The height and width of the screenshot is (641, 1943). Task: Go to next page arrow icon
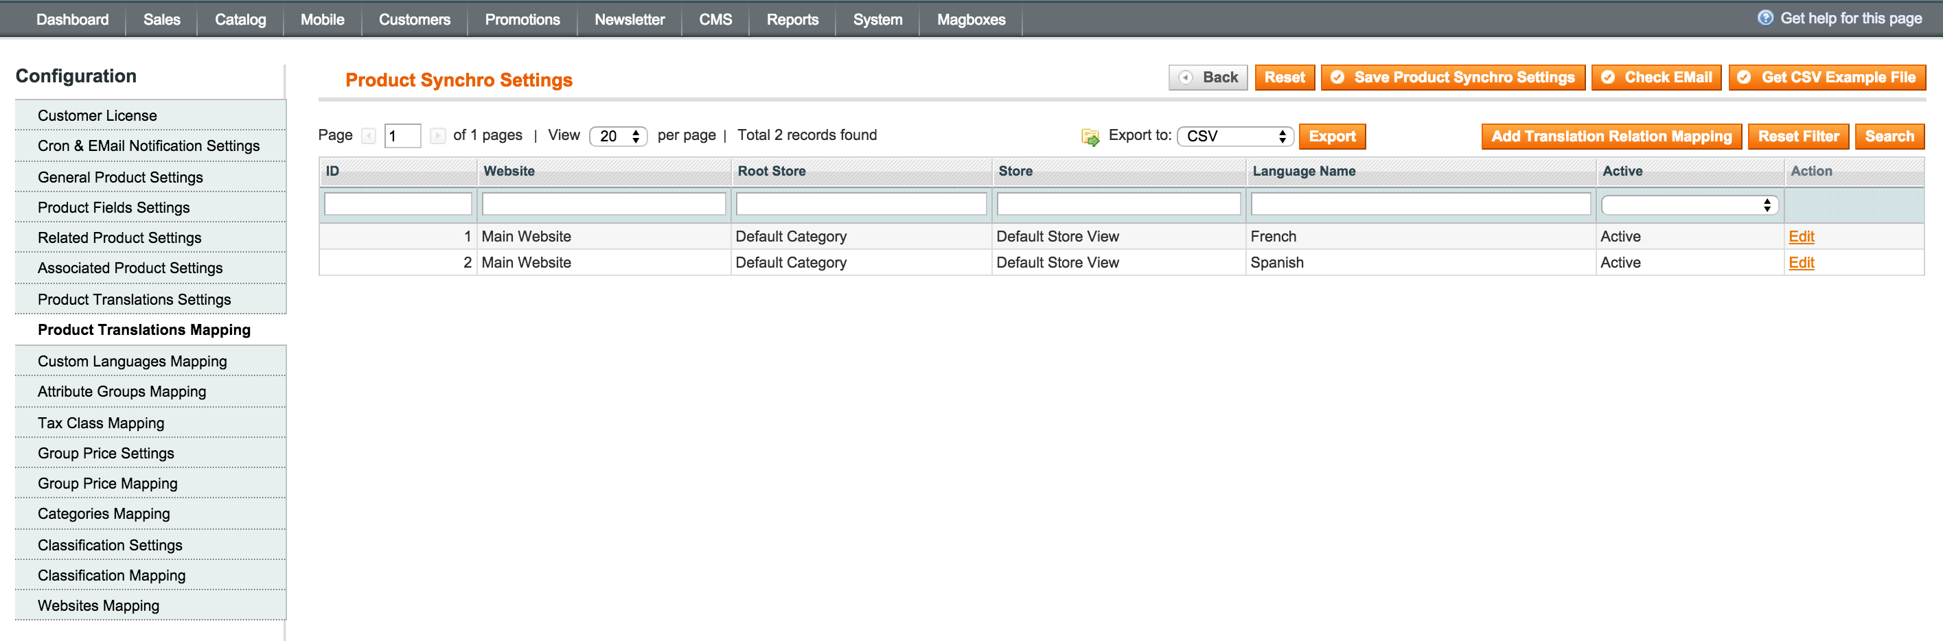[x=437, y=136]
